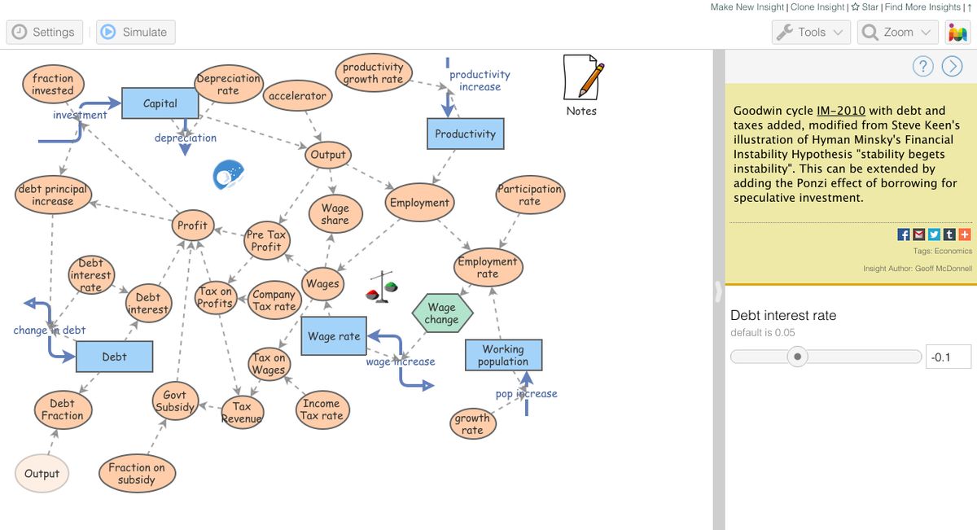Advance the story with the blue arrow icon

pos(951,66)
